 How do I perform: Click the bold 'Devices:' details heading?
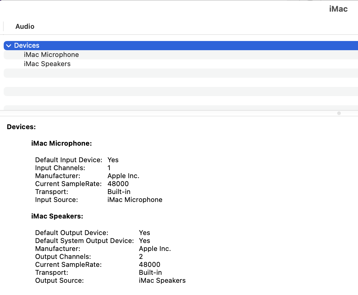(21, 127)
